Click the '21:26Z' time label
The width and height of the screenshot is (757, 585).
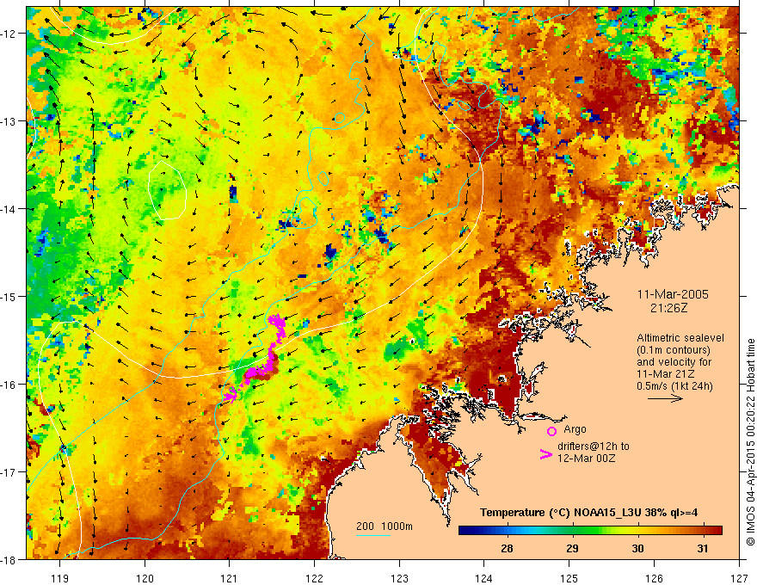(668, 308)
